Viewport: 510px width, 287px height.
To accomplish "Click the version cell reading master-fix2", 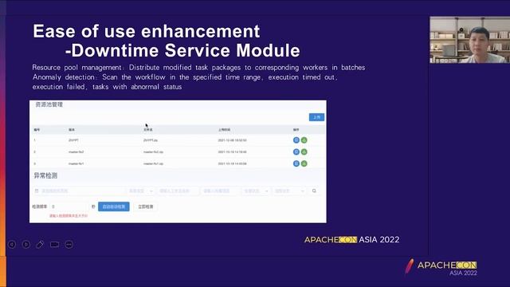I will 76,152.
